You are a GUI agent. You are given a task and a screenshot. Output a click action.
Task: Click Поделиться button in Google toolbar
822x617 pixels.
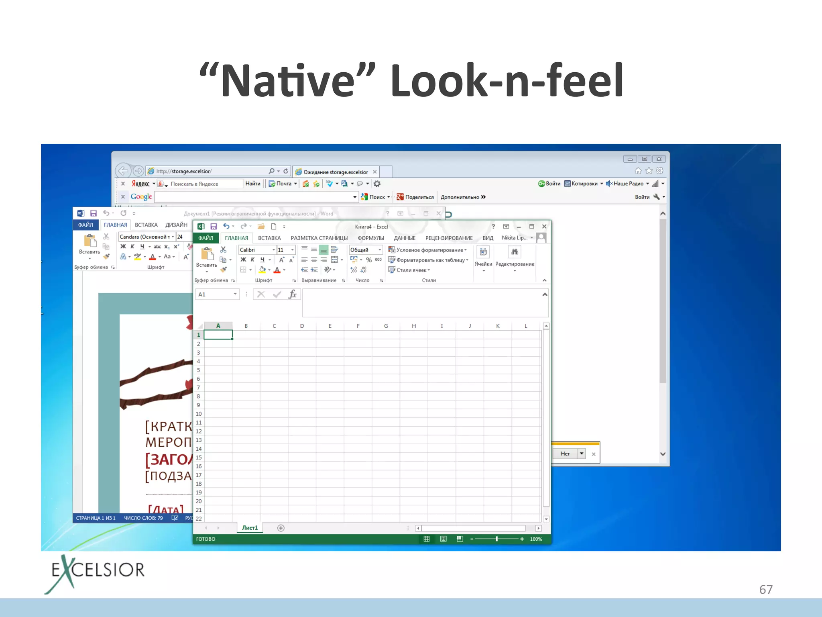[x=415, y=197]
